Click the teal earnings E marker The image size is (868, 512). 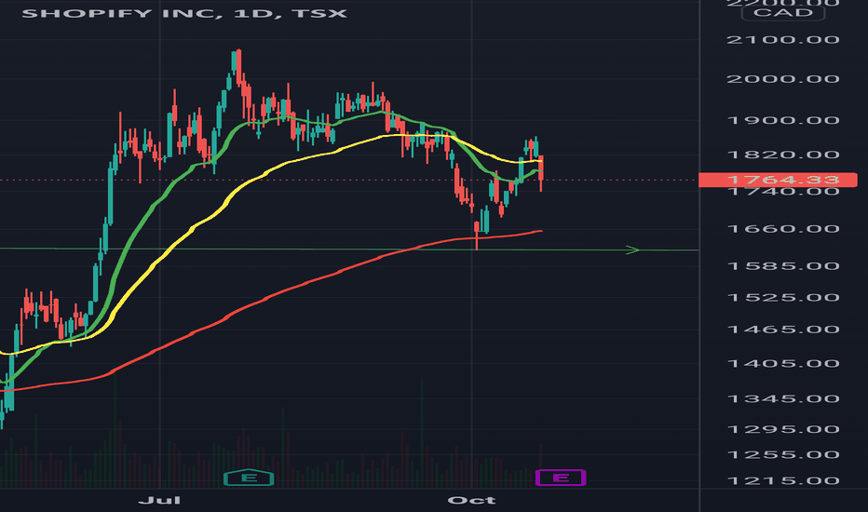[249, 478]
